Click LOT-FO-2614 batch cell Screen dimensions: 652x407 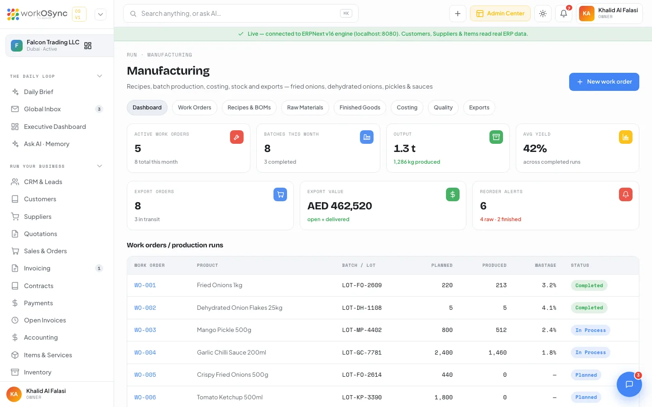tap(362, 375)
